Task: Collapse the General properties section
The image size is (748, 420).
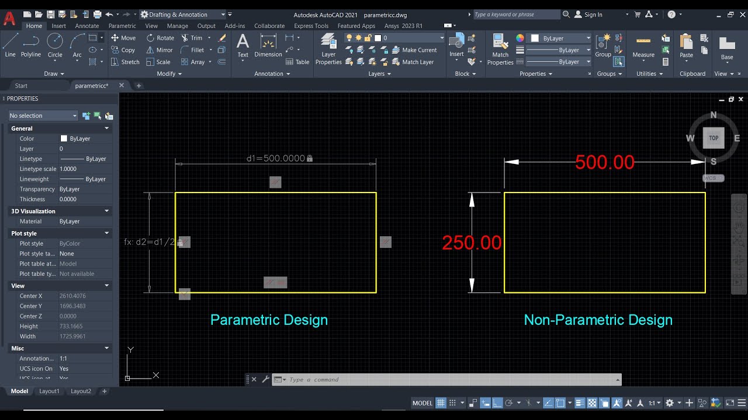Action: click(106, 128)
